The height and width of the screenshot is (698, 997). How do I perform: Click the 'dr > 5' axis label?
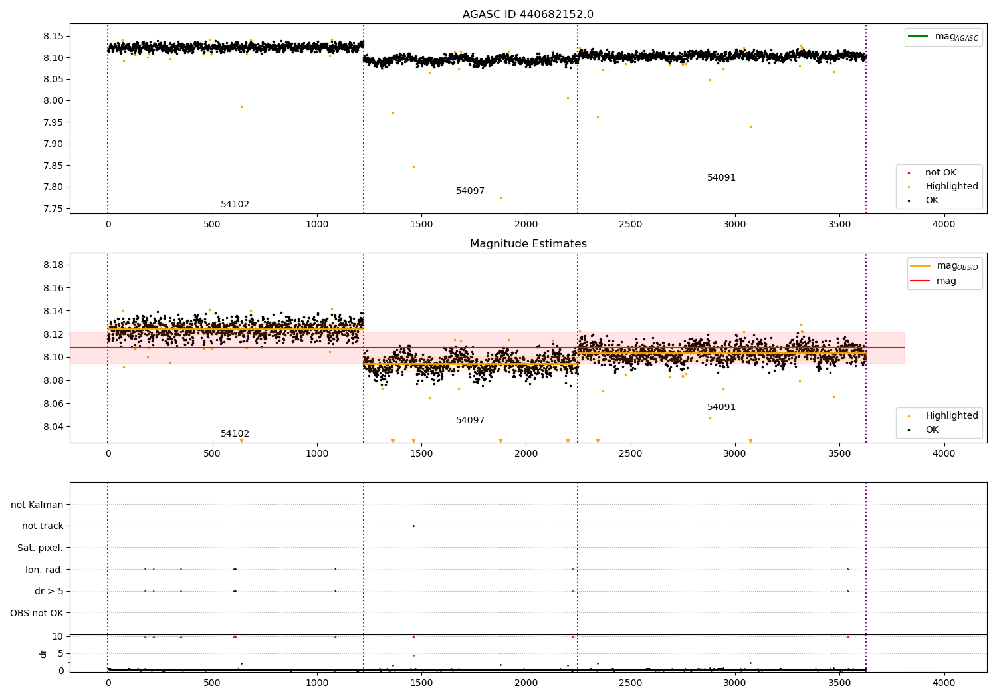coord(49,592)
